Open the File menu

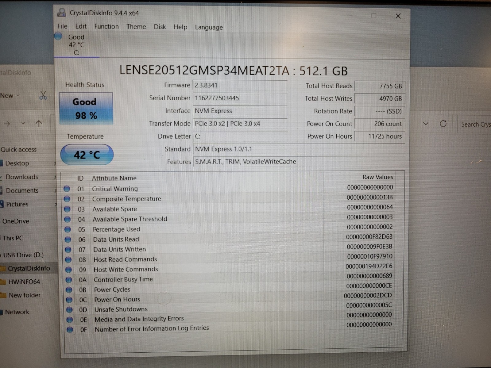[x=62, y=26]
